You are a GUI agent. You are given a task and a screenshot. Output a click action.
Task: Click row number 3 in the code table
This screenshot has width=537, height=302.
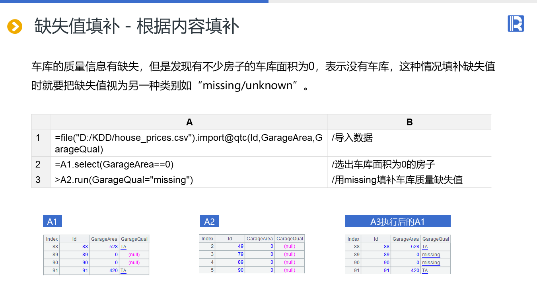coord(39,180)
